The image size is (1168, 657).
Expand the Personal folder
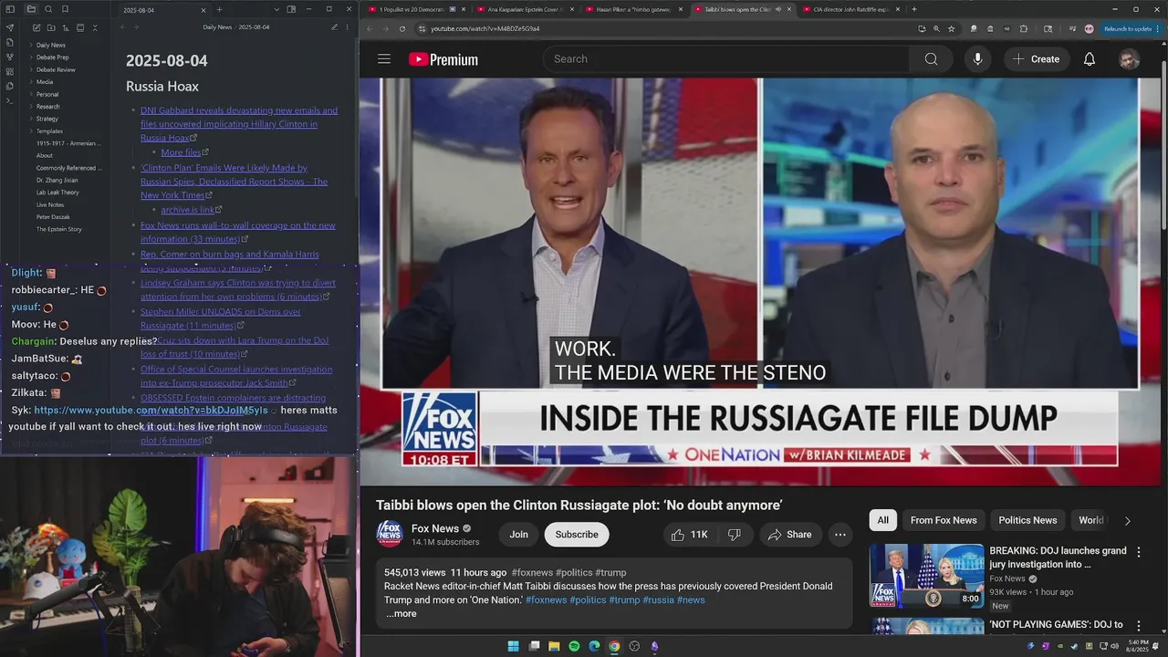47,94
